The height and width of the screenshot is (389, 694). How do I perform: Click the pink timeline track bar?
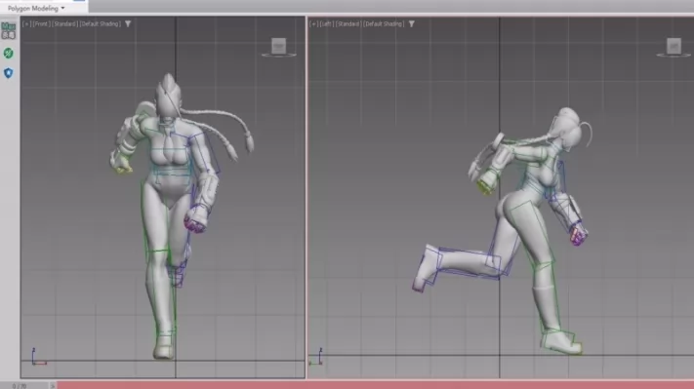click(x=376, y=385)
